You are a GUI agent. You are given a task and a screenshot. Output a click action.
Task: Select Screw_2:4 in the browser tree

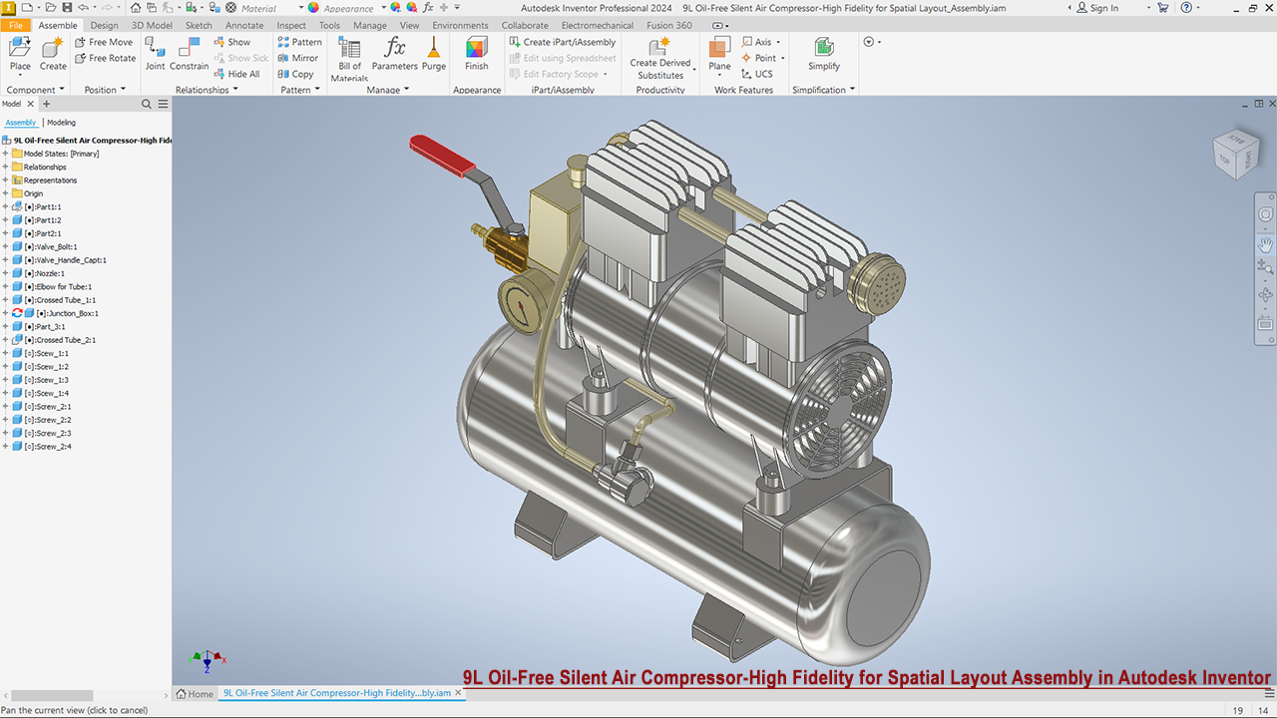(42, 447)
